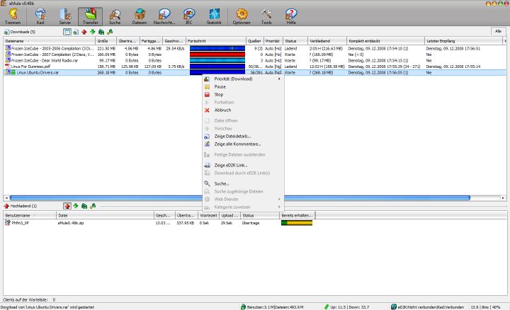Open the Dateien shared files view
The height and width of the screenshot is (310, 510).
(x=140, y=15)
